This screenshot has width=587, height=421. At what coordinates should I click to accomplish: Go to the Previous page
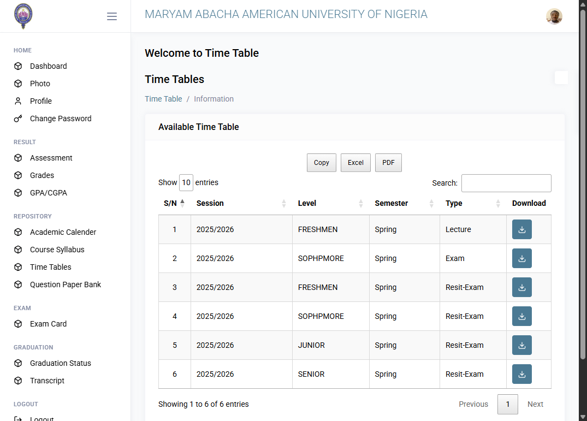click(473, 404)
